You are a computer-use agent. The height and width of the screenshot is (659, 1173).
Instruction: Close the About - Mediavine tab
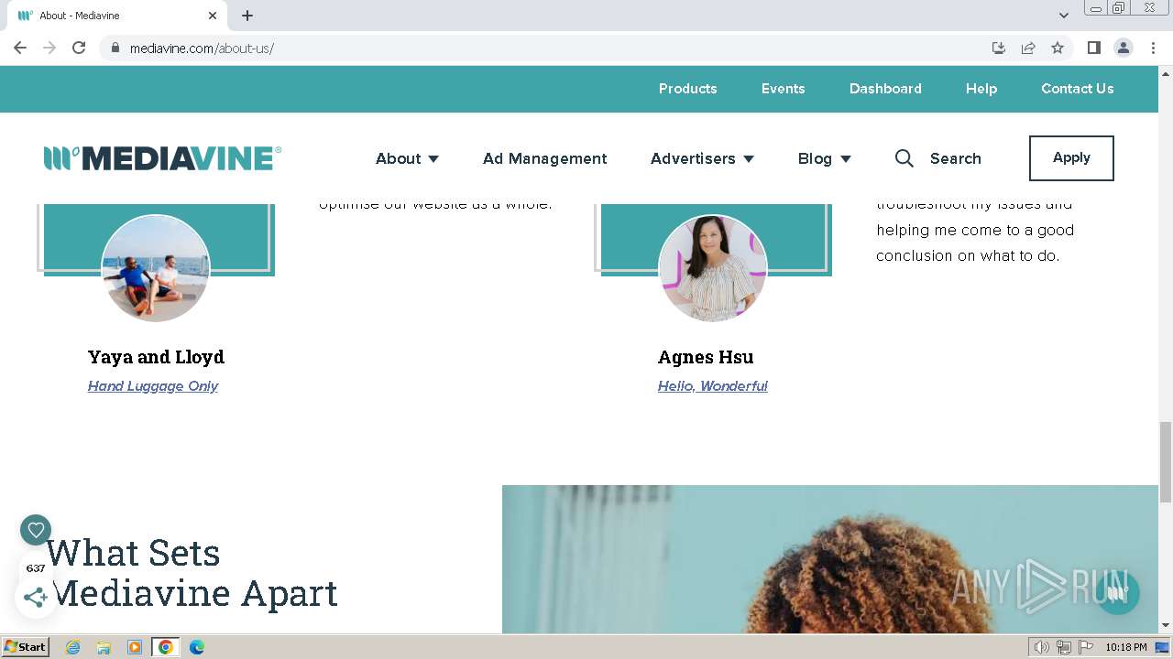(x=213, y=16)
